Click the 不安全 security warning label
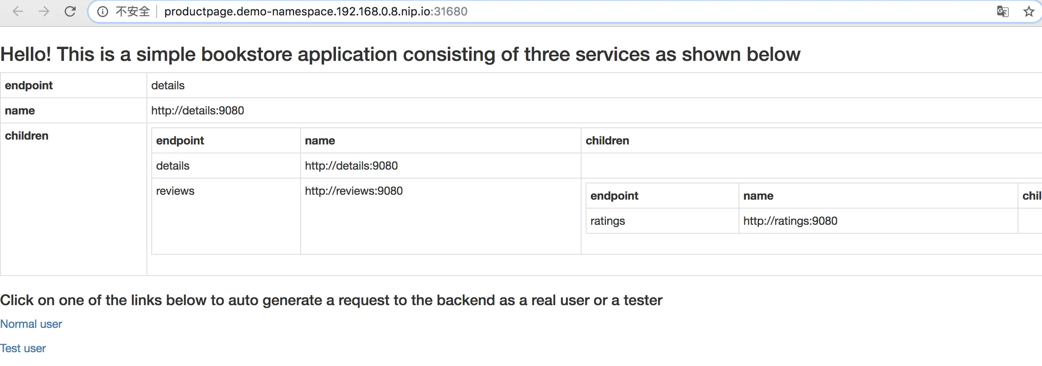The height and width of the screenshot is (366, 1042). (133, 11)
